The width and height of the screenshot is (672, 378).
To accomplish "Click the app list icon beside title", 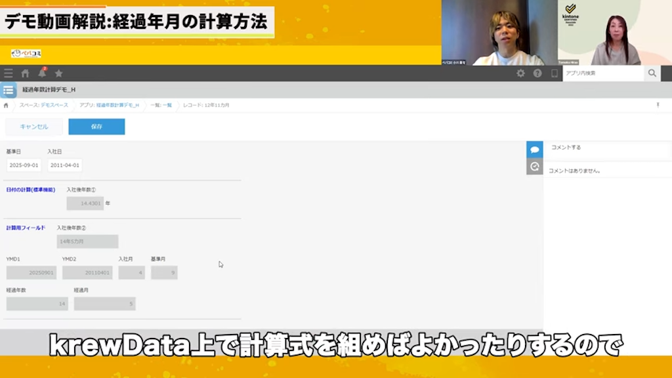I will click(9, 90).
